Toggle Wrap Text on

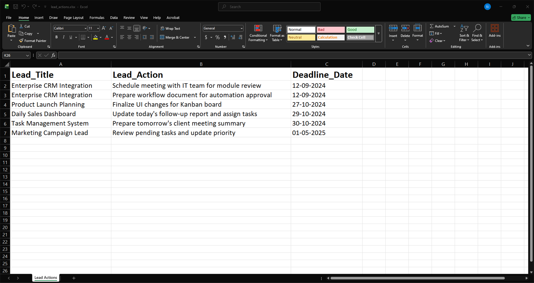tap(170, 29)
